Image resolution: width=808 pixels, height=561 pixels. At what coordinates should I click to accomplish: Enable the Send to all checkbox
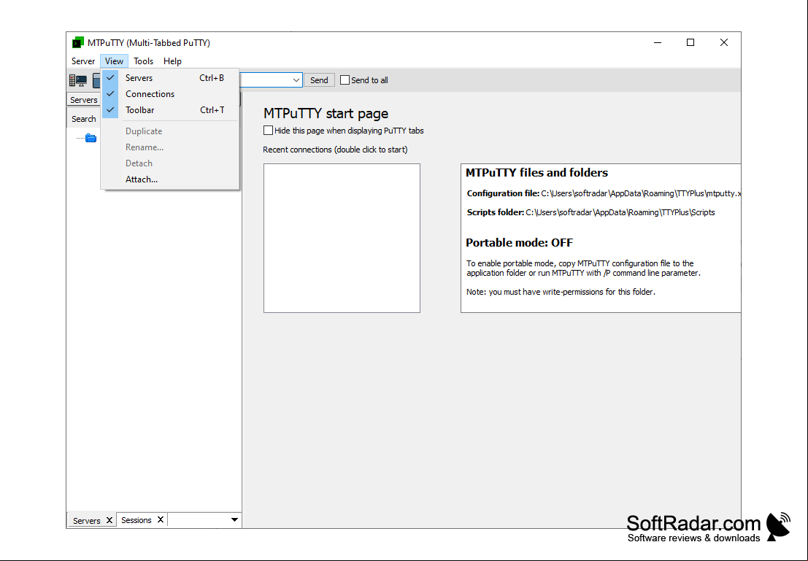click(345, 80)
